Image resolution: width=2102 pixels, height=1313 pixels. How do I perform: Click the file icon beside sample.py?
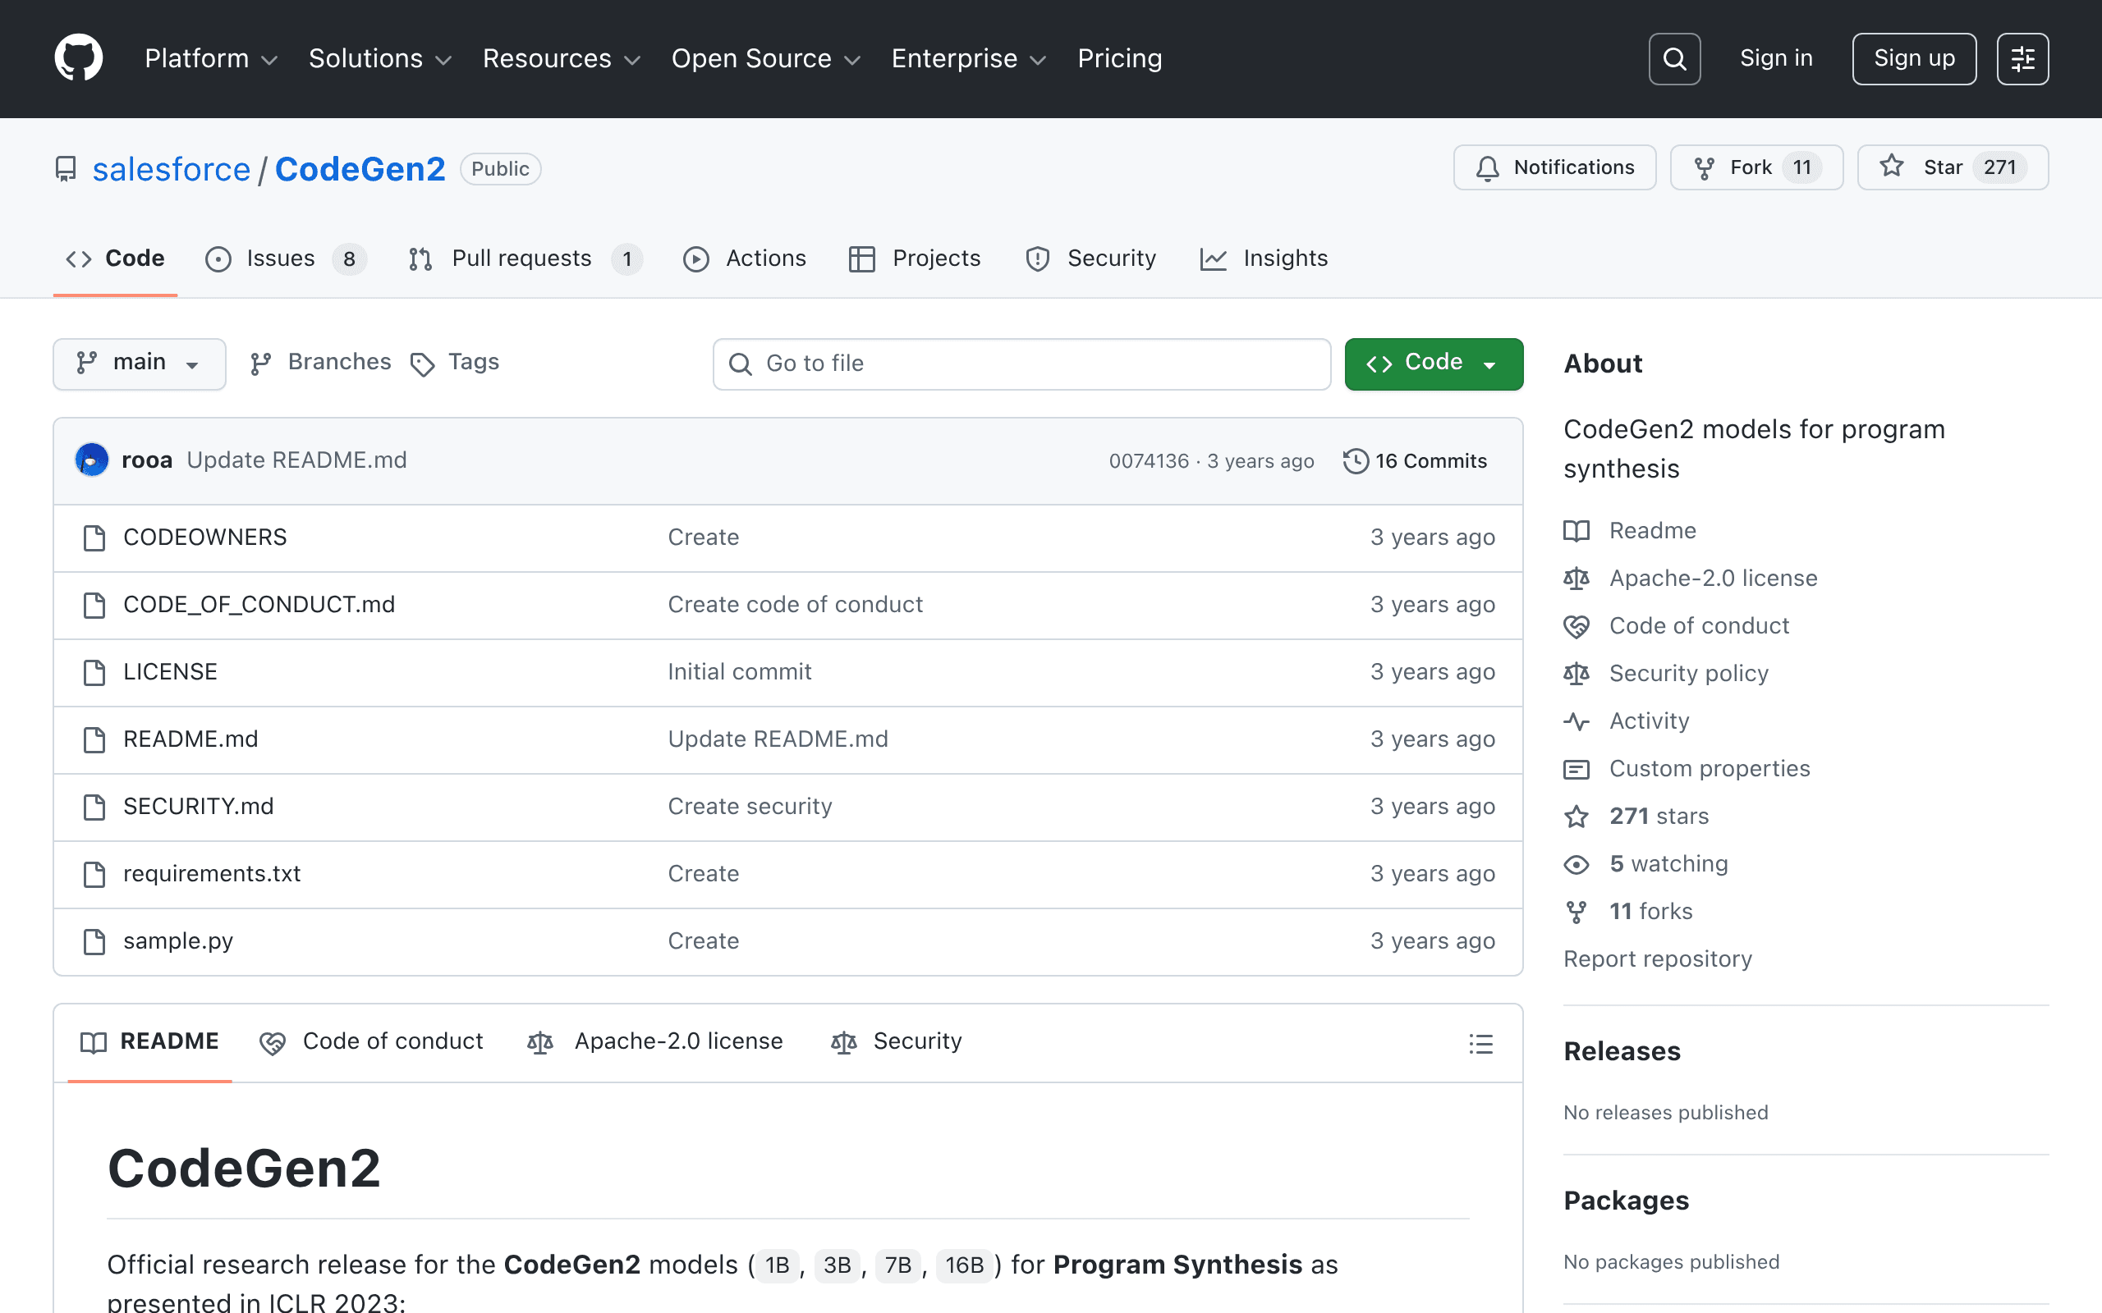pyautogui.click(x=94, y=941)
